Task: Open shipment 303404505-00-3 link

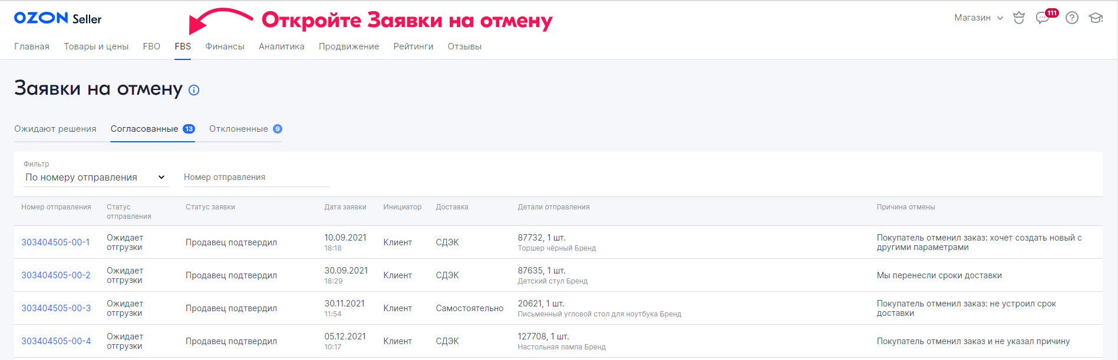Action: (56, 308)
